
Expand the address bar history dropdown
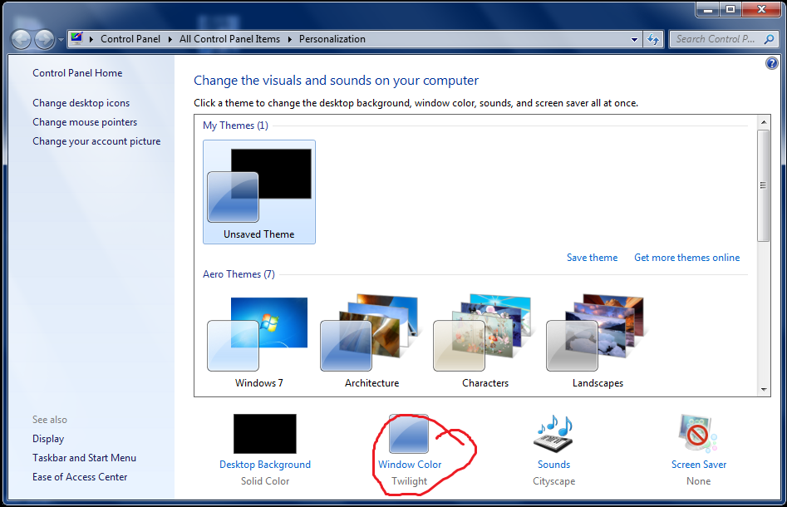point(634,39)
